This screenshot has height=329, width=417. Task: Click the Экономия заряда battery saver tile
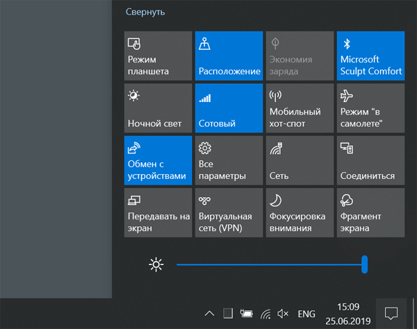coord(300,56)
